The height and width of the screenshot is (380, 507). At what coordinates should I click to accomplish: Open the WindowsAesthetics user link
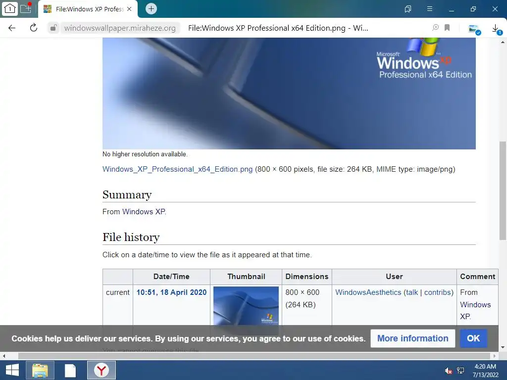(368, 292)
